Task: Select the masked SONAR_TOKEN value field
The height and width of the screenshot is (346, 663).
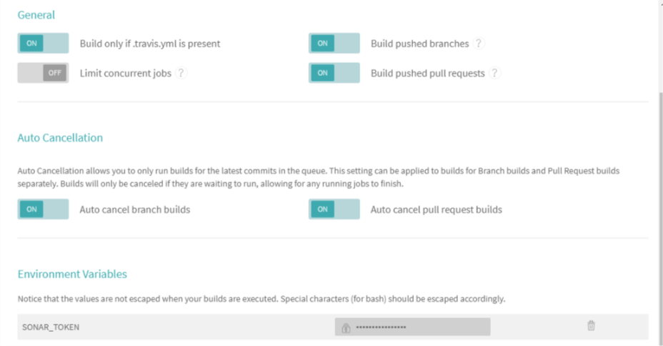Action: pos(413,327)
